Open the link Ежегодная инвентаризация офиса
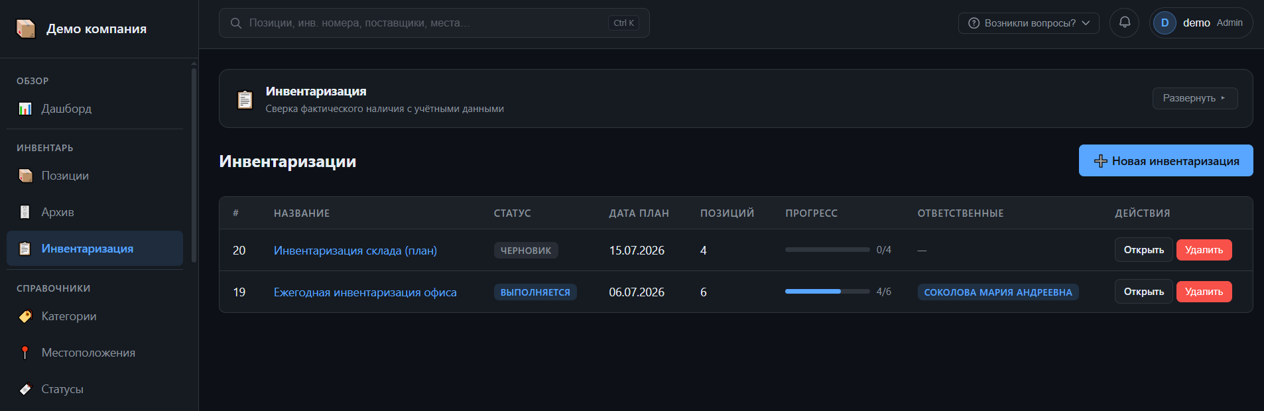This screenshot has width=1264, height=411. pyautogui.click(x=365, y=292)
